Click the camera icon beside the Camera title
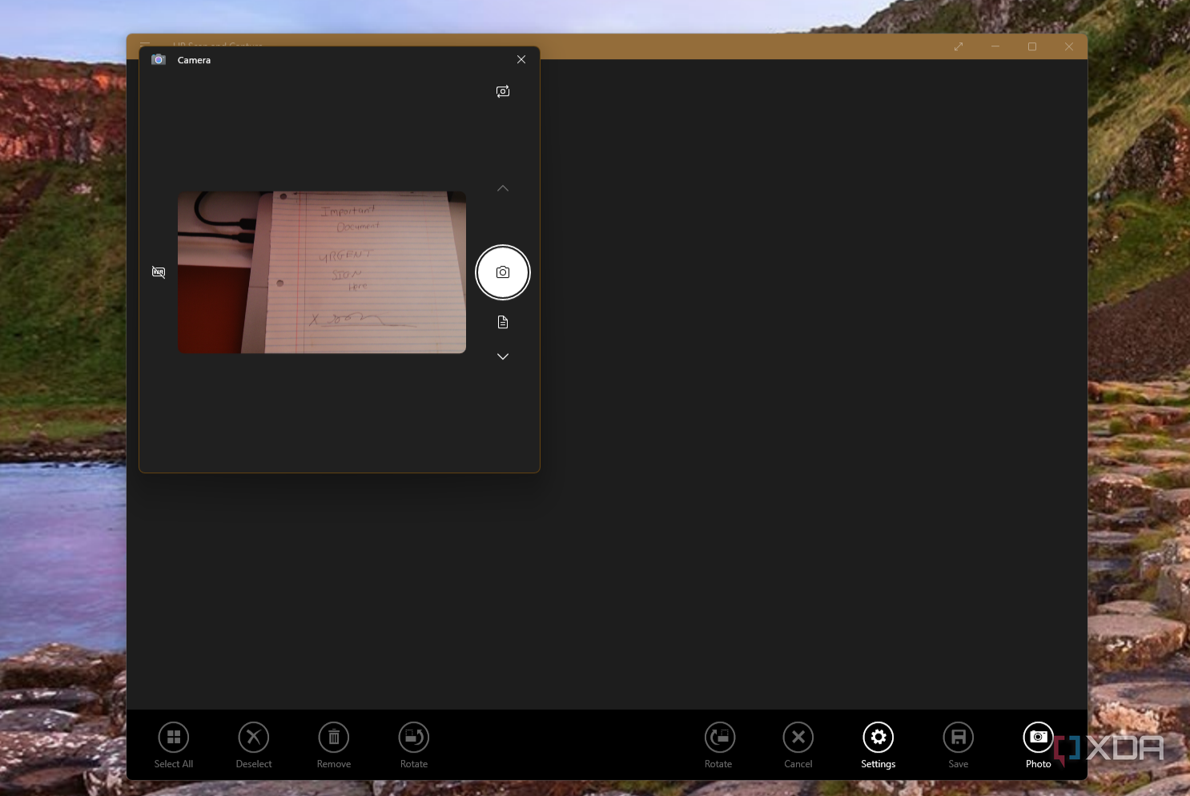This screenshot has width=1190, height=796. point(159,59)
